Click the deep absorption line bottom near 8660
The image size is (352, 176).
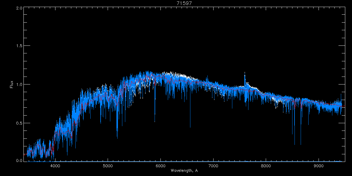tap(301, 145)
